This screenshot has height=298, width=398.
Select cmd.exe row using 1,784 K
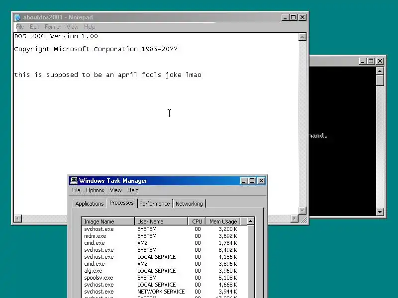(x=164, y=243)
